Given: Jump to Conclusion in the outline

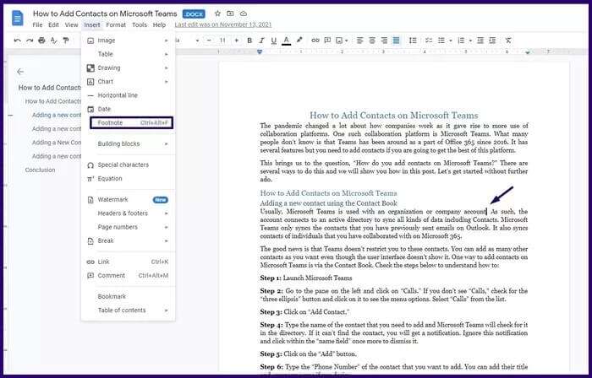Looking at the screenshot, I should (40, 170).
